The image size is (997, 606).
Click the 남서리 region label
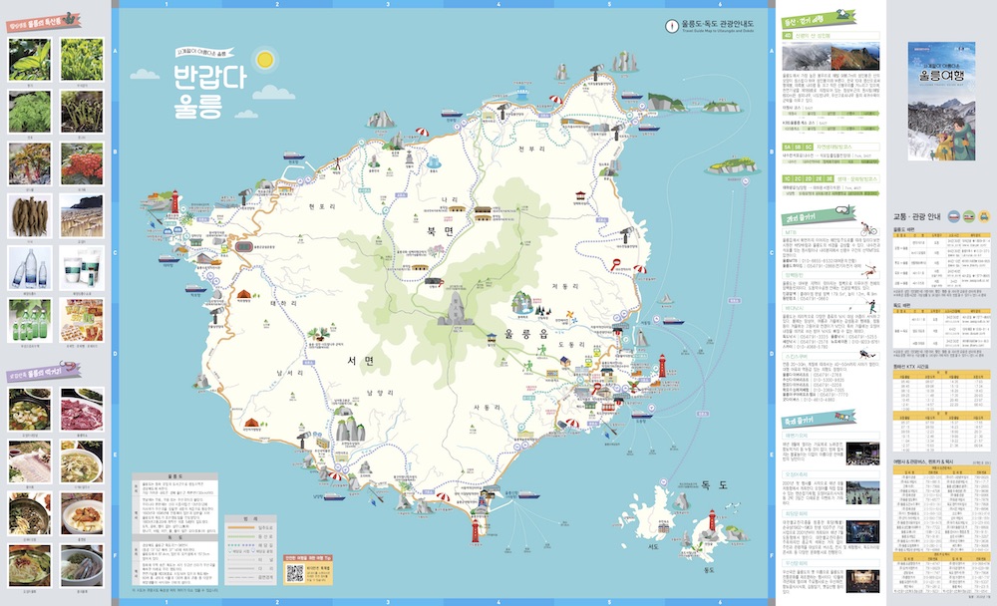point(290,373)
